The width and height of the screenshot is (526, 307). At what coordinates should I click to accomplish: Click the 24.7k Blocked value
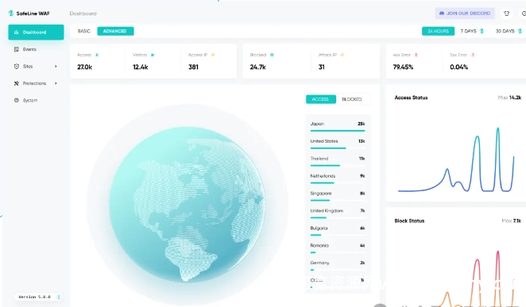point(257,67)
